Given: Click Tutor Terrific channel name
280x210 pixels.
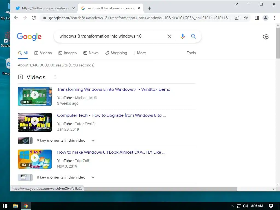Looking at the screenshot, I should point(86,124).
